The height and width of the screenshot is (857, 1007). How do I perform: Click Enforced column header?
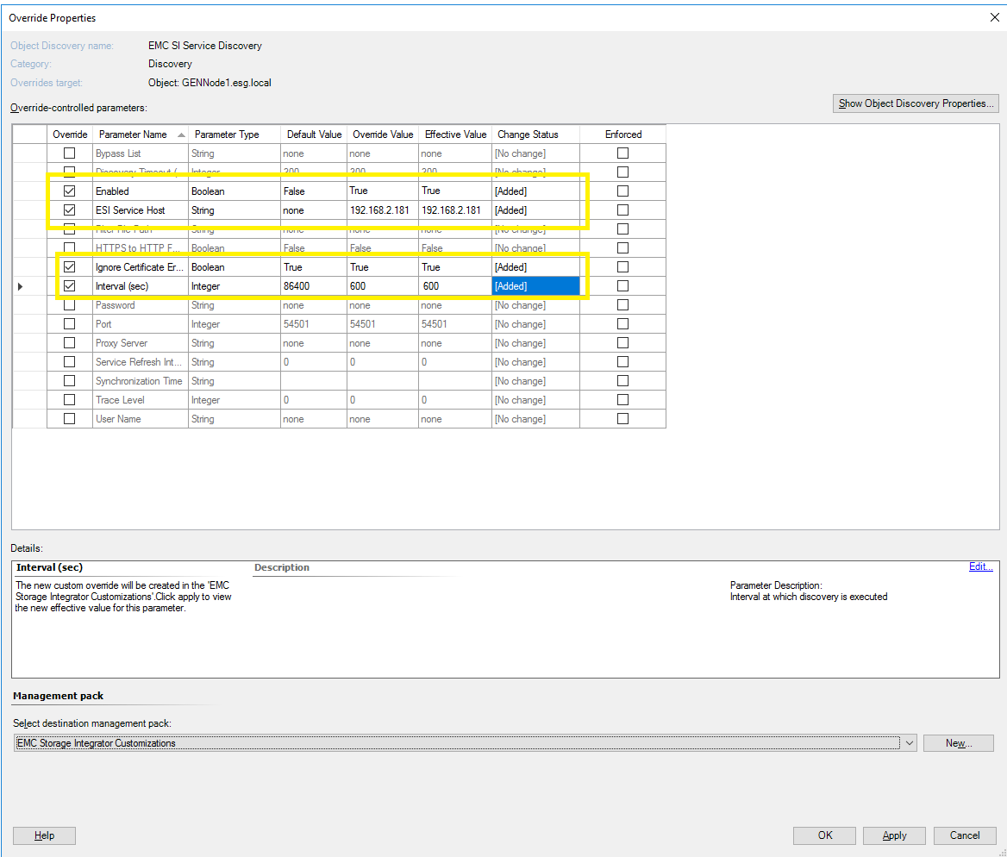pyautogui.click(x=623, y=134)
